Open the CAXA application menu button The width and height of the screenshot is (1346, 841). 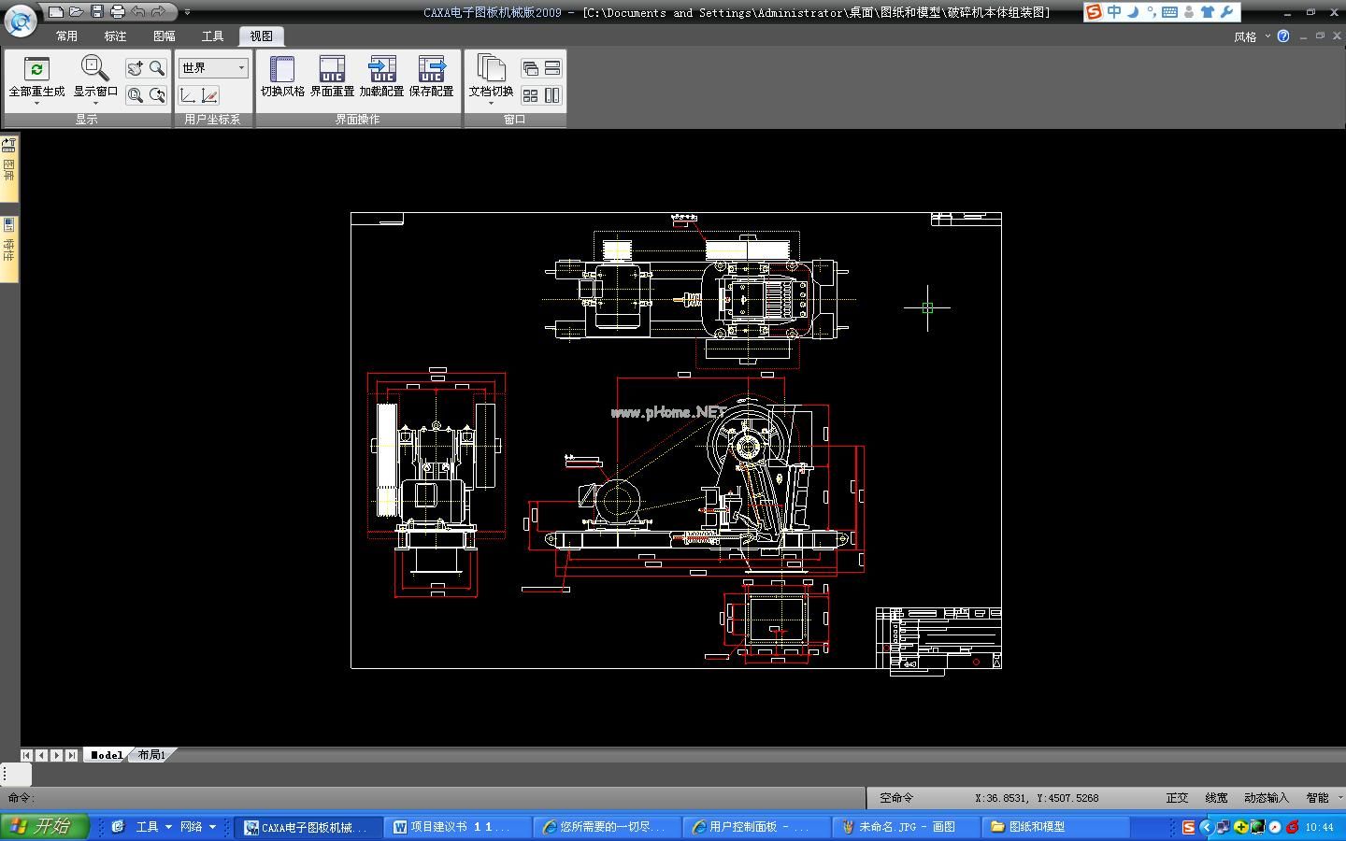(21, 20)
